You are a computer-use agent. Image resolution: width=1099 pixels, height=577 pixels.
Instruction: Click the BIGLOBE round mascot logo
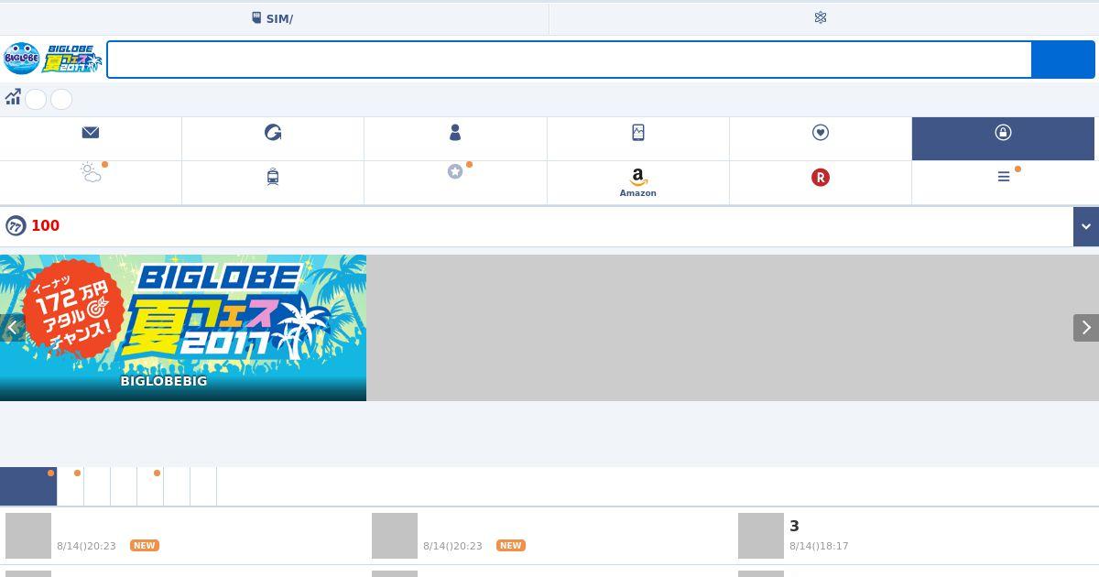click(x=21, y=59)
